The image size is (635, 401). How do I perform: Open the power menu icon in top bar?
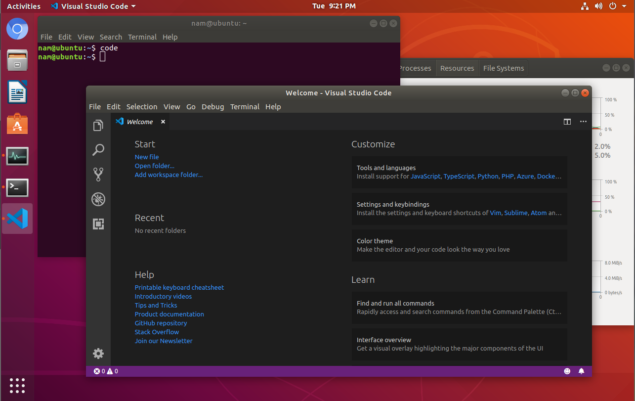coord(613,6)
